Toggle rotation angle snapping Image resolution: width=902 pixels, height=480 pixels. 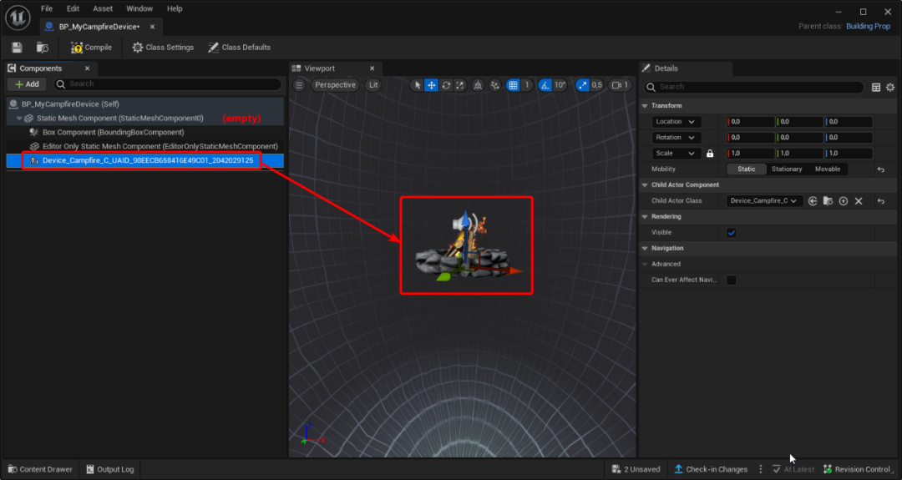tap(545, 85)
